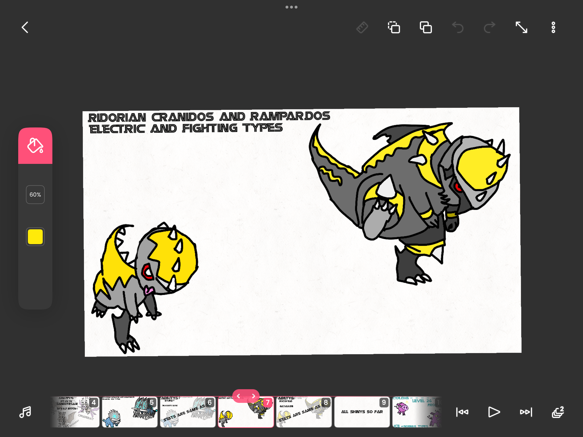
Task: Jump to the last frame
Action: [x=526, y=412]
